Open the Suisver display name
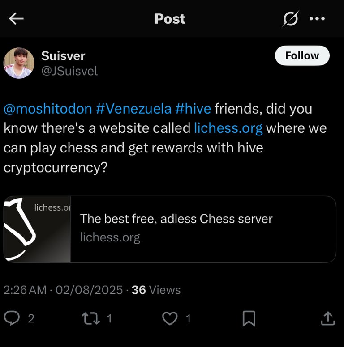The image size is (344, 347). click(x=63, y=56)
